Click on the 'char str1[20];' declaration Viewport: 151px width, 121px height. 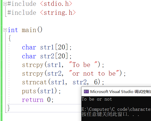[x=47, y=47]
